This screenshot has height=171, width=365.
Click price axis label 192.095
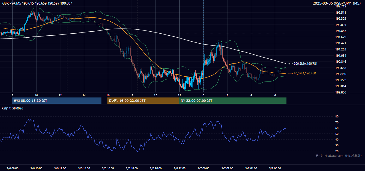click(x=341, y=25)
